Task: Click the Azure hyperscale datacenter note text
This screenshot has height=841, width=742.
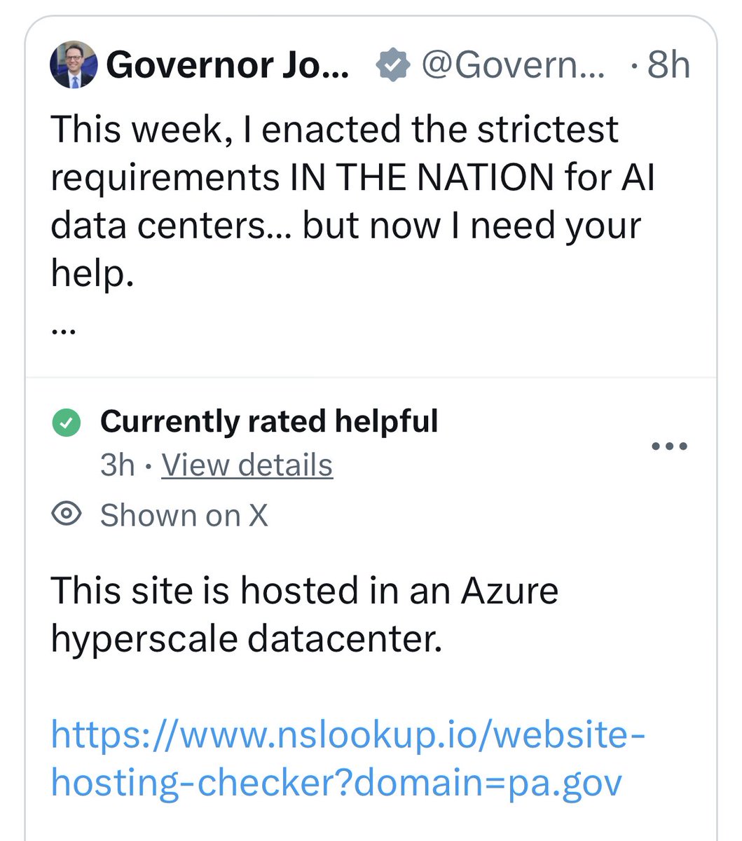Action: pos(305,615)
